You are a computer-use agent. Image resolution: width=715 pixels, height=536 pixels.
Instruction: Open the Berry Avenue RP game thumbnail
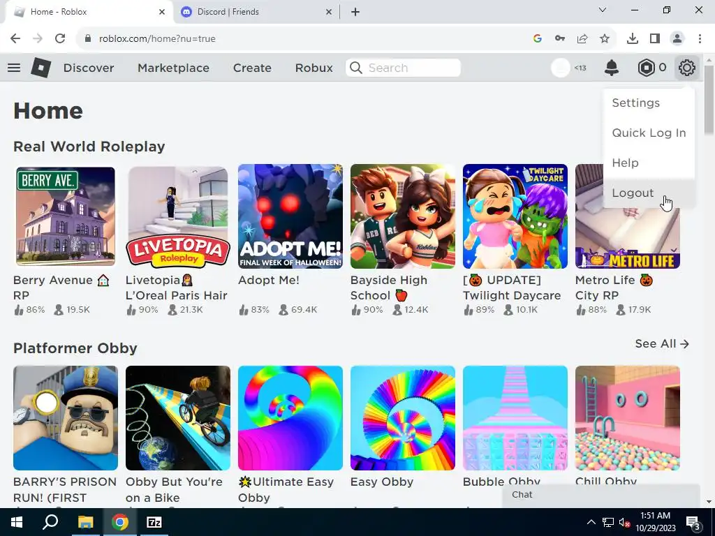click(x=66, y=216)
